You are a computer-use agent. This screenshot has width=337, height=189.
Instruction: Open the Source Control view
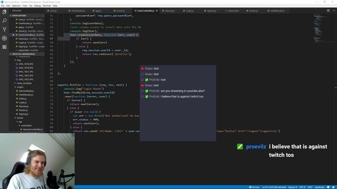click(4, 29)
